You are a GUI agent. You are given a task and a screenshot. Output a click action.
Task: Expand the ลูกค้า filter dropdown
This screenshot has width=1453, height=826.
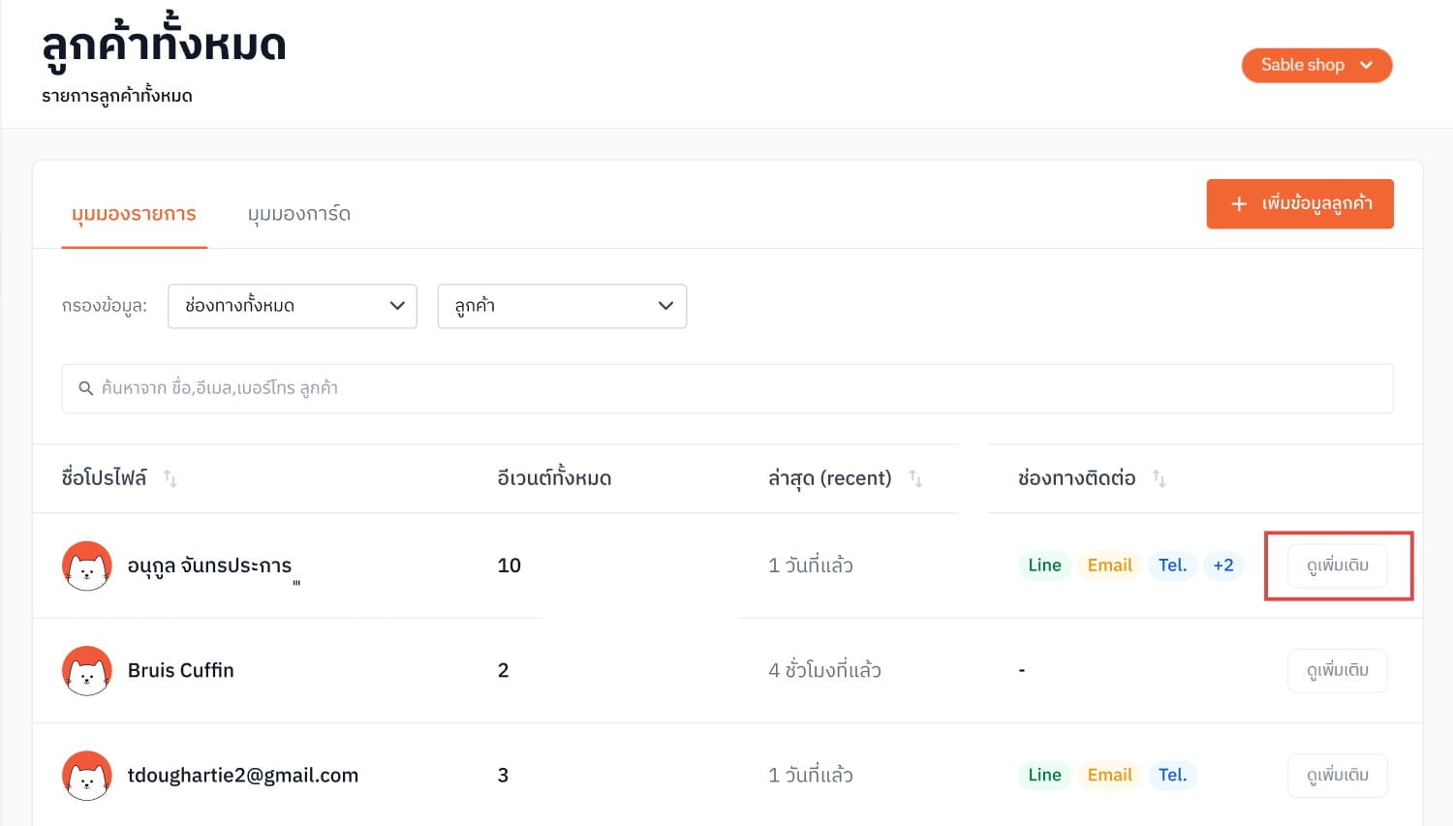click(x=562, y=306)
